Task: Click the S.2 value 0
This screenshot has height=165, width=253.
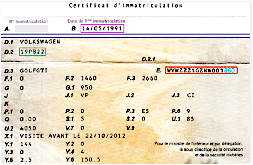Action: point(144,119)
